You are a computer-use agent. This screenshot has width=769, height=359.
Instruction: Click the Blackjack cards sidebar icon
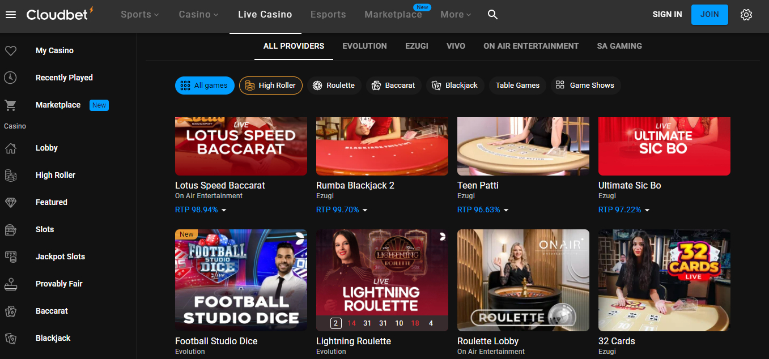[10, 338]
